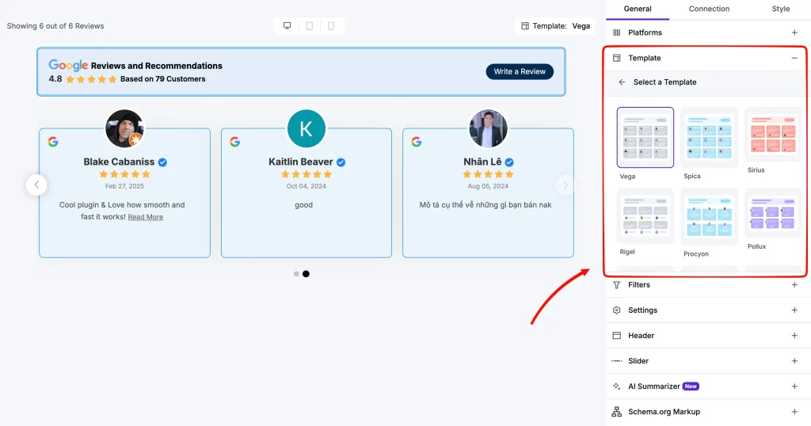811x426 pixels.
Task: Click star rating under Kaitlin Beaver
Action: [x=307, y=174]
